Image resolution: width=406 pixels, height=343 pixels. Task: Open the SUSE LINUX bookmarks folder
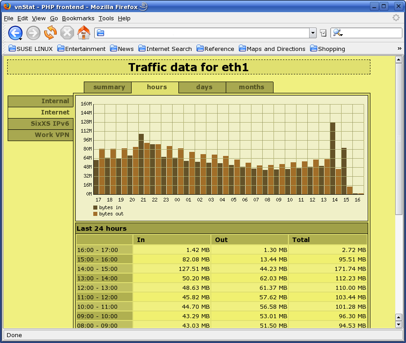31,49
